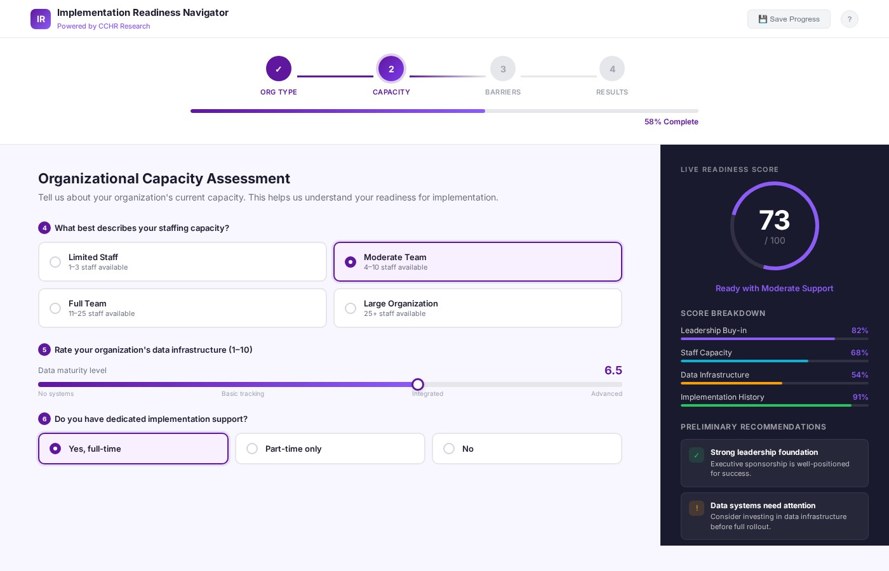Screen dimensions: 889x571
Task: Choose the Full Team radio option
Action: pos(182,308)
